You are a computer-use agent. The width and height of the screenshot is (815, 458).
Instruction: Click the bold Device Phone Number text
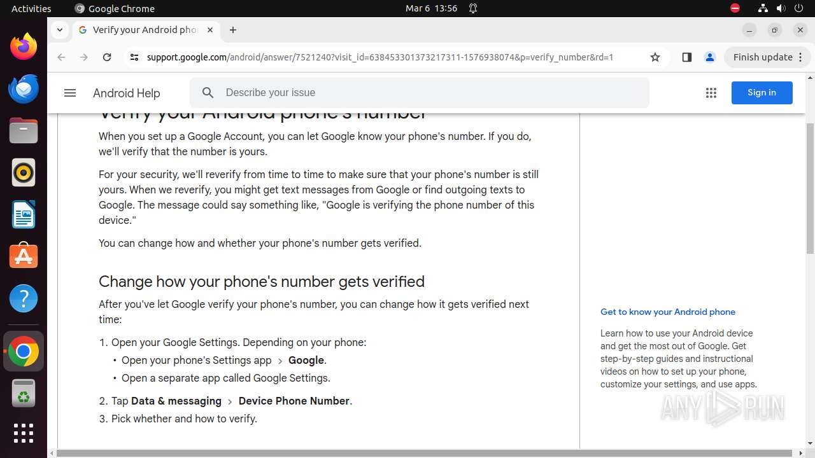(294, 401)
